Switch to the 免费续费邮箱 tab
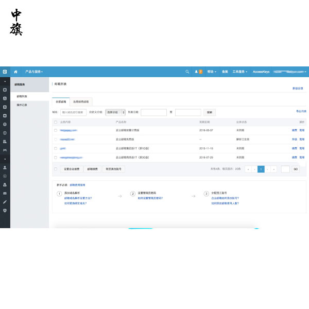 pos(81,102)
